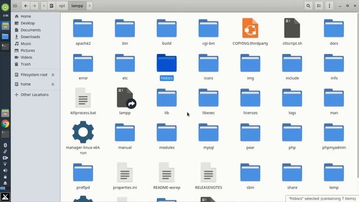Select the README-wsrep file
Screen dimensions: 359x202
click(x=167, y=172)
